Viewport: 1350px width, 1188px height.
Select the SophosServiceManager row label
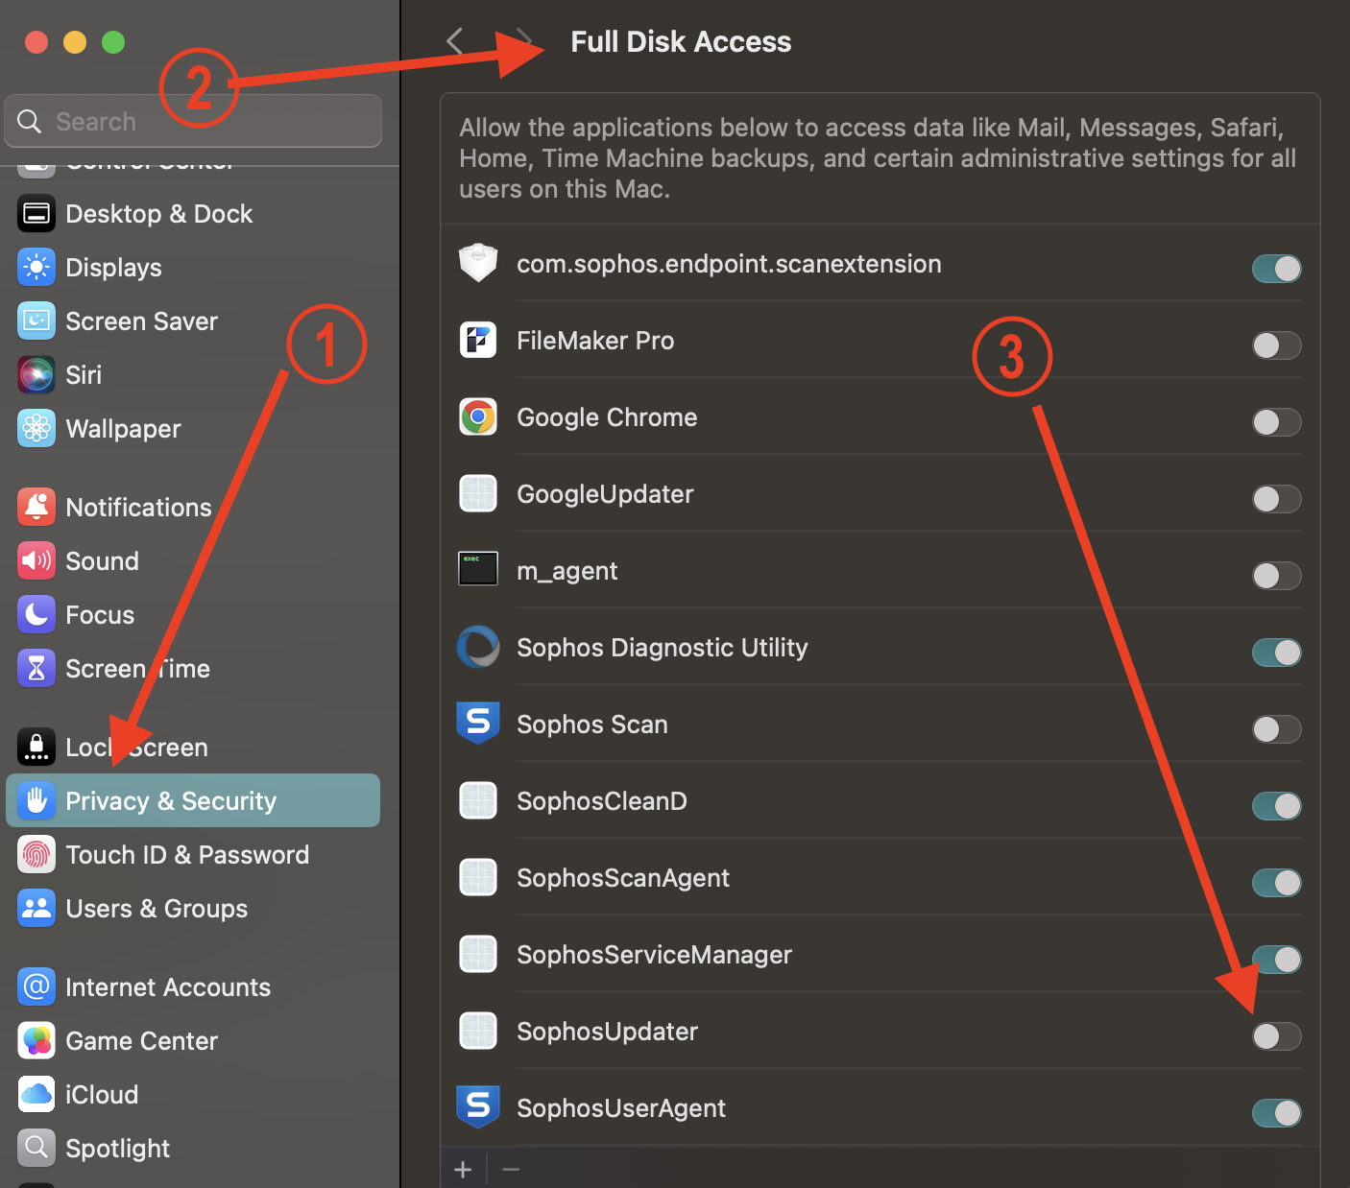click(654, 955)
